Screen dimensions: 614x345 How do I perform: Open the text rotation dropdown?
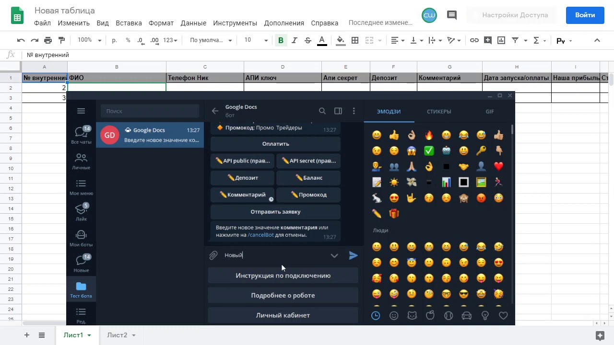[454, 40]
